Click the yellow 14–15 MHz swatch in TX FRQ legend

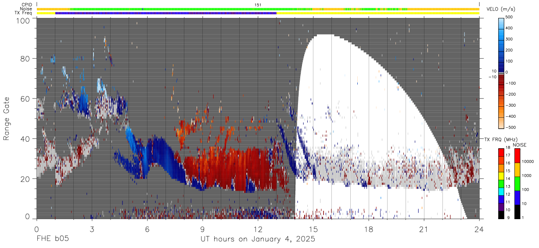pyautogui.click(x=501, y=176)
